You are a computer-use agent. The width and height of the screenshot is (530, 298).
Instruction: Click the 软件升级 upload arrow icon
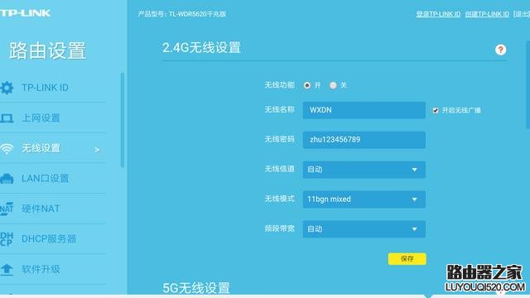pos(7,269)
